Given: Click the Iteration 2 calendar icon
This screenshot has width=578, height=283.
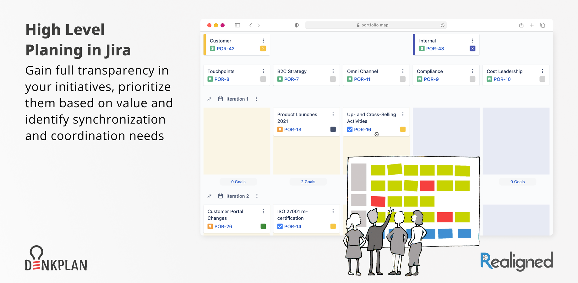Looking at the screenshot, I should [221, 196].
